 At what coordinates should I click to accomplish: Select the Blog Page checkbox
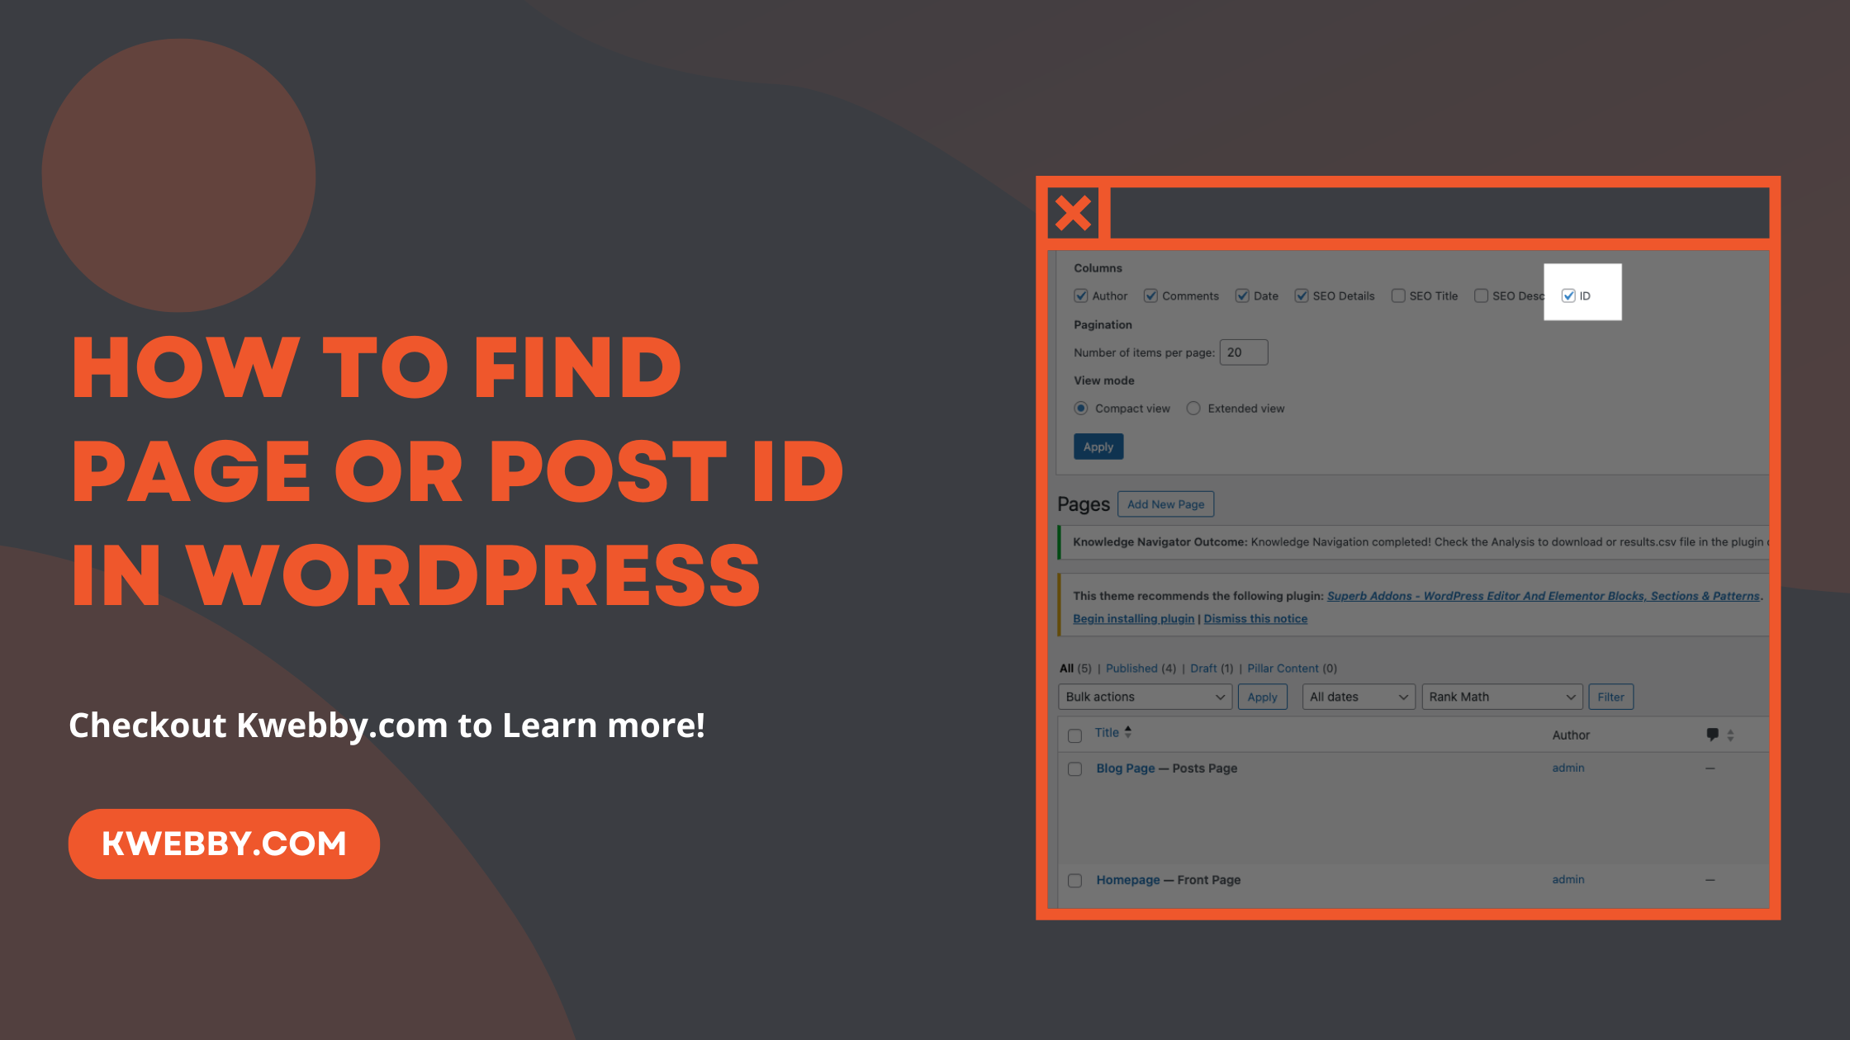coord(1075,767)
